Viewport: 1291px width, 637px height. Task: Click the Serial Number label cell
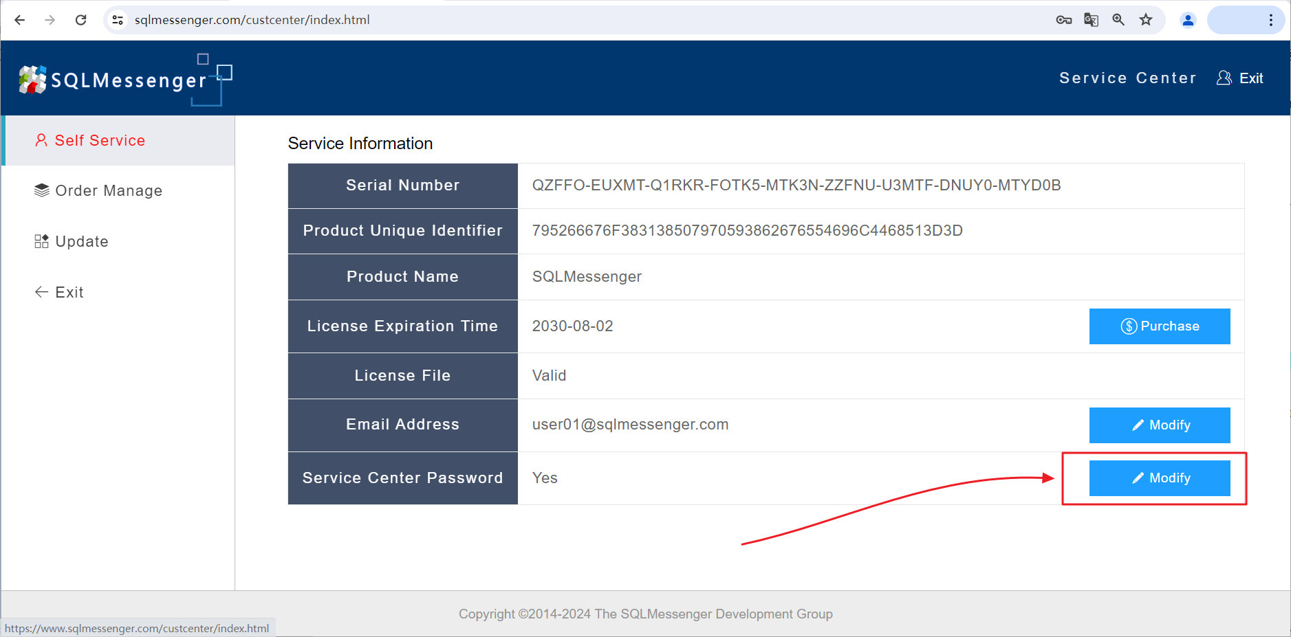[403, 186]
